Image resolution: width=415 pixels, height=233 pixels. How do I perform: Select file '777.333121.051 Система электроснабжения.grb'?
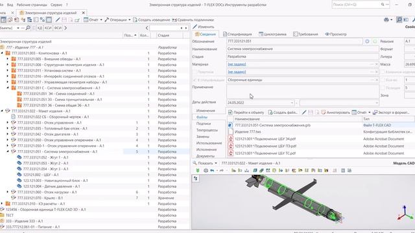272,125
